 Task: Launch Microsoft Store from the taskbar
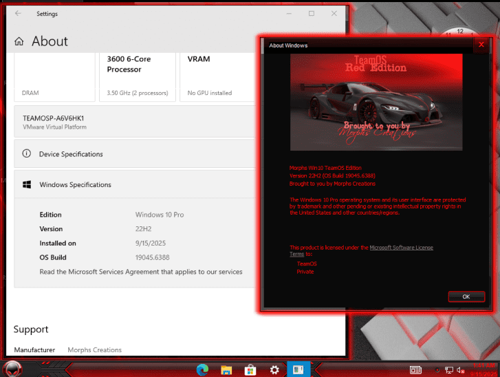pyautogui.click(x=250, y=369)
